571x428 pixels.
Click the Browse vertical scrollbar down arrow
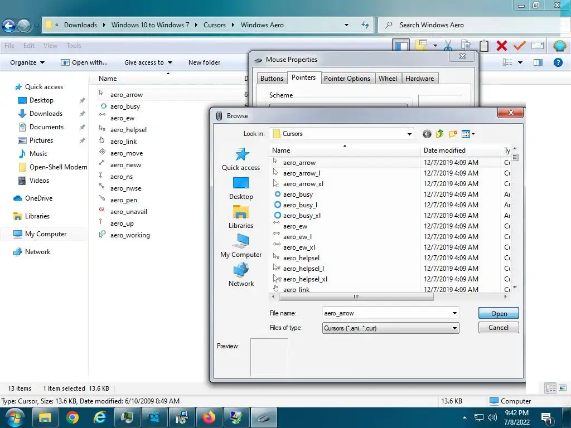click(515, 288)
